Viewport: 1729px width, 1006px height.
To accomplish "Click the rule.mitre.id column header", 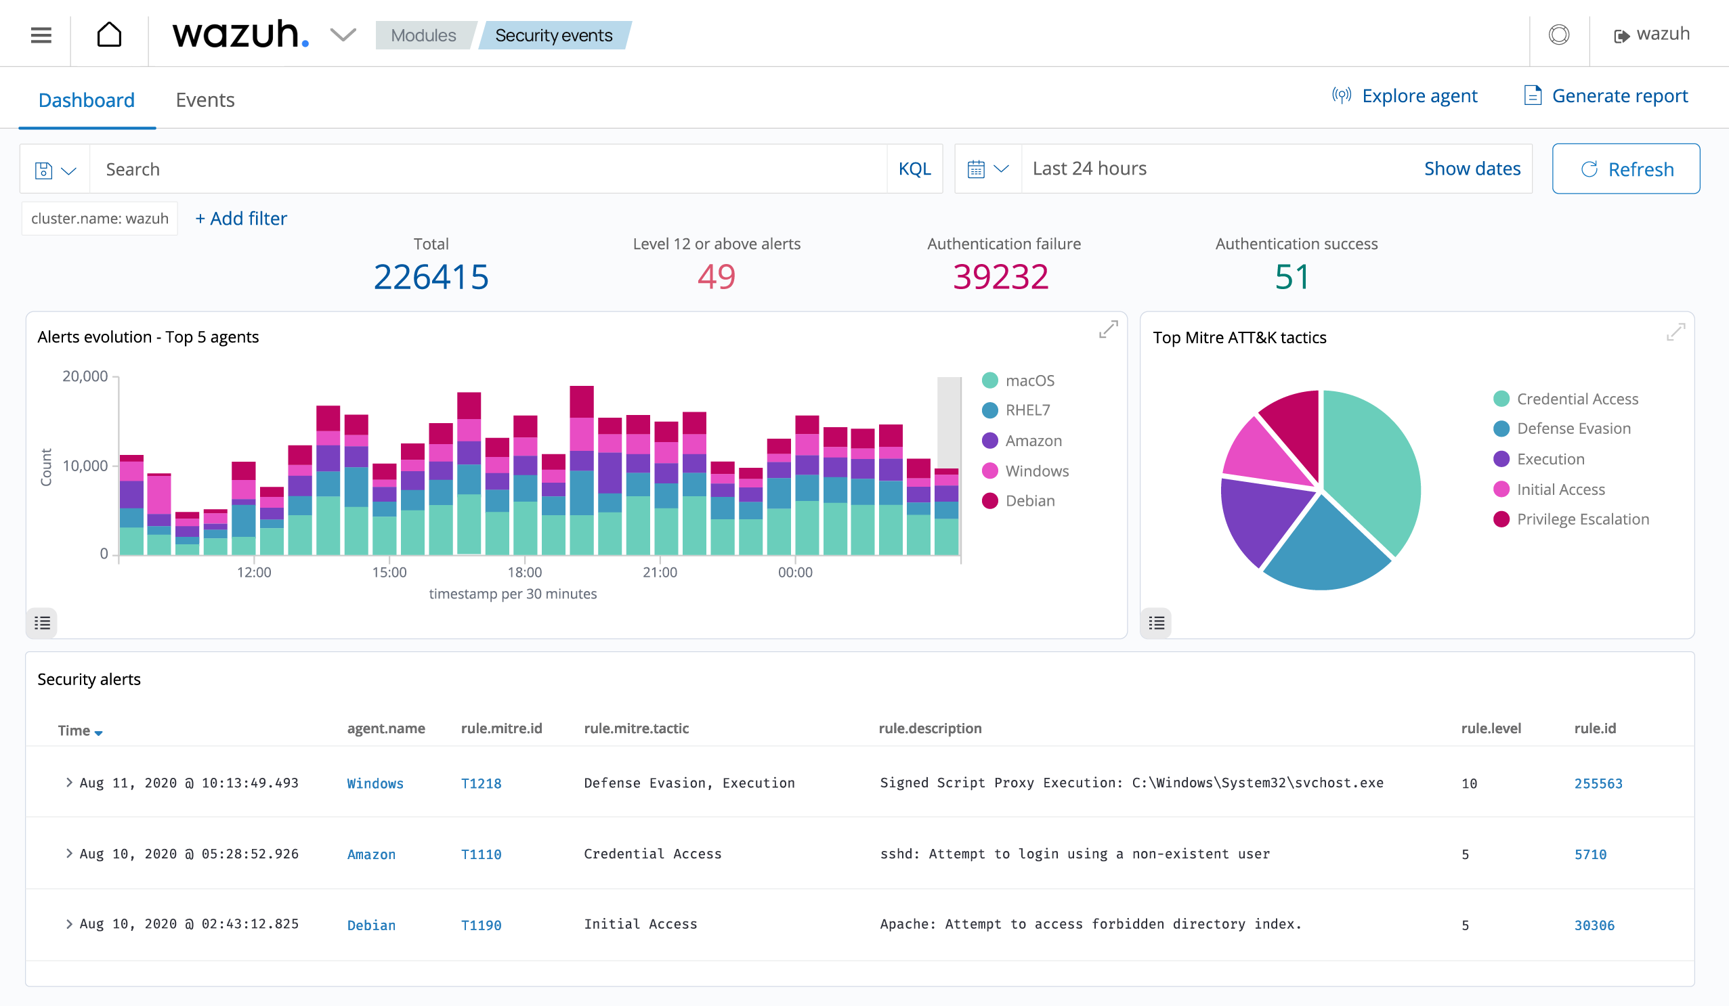I will (502, 729).
